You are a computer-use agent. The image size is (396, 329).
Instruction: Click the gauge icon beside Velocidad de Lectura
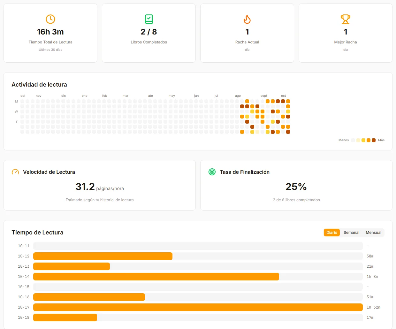click(15, 172)
